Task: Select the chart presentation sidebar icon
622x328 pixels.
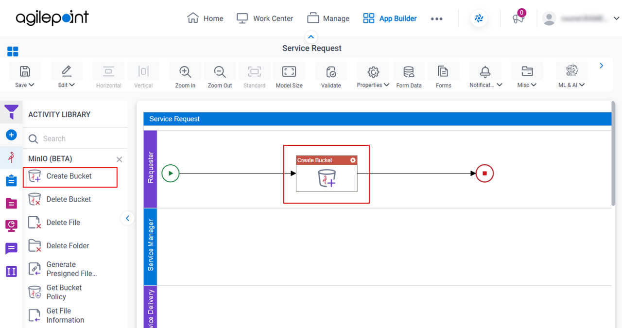Action: 11,225
